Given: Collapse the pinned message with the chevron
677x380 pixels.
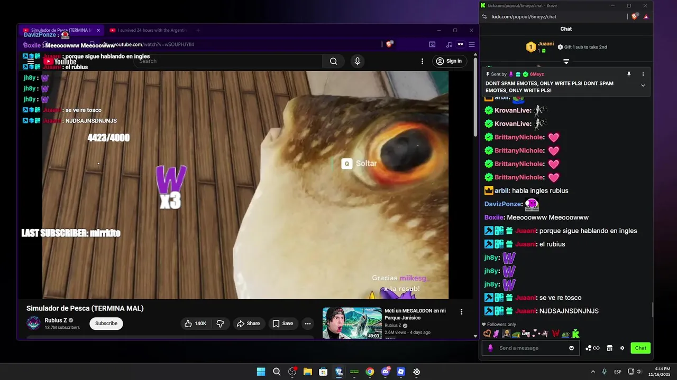Looking at the screenshot, I should coord(643,85).
